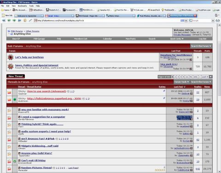Open the User CP link
Screen dimensions: 221x173
pyautogui.click(x=16, y=39)
